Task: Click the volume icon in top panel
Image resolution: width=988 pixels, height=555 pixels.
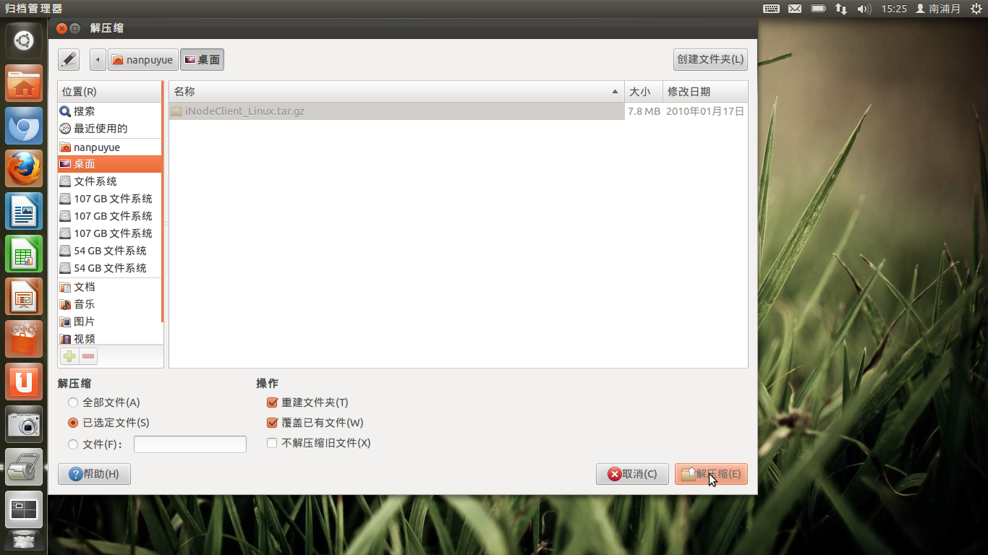Action: point(864,9)
